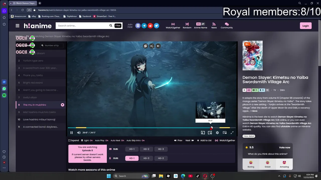Open the Community menu item
Screen dimensions: 321x180
227,26
